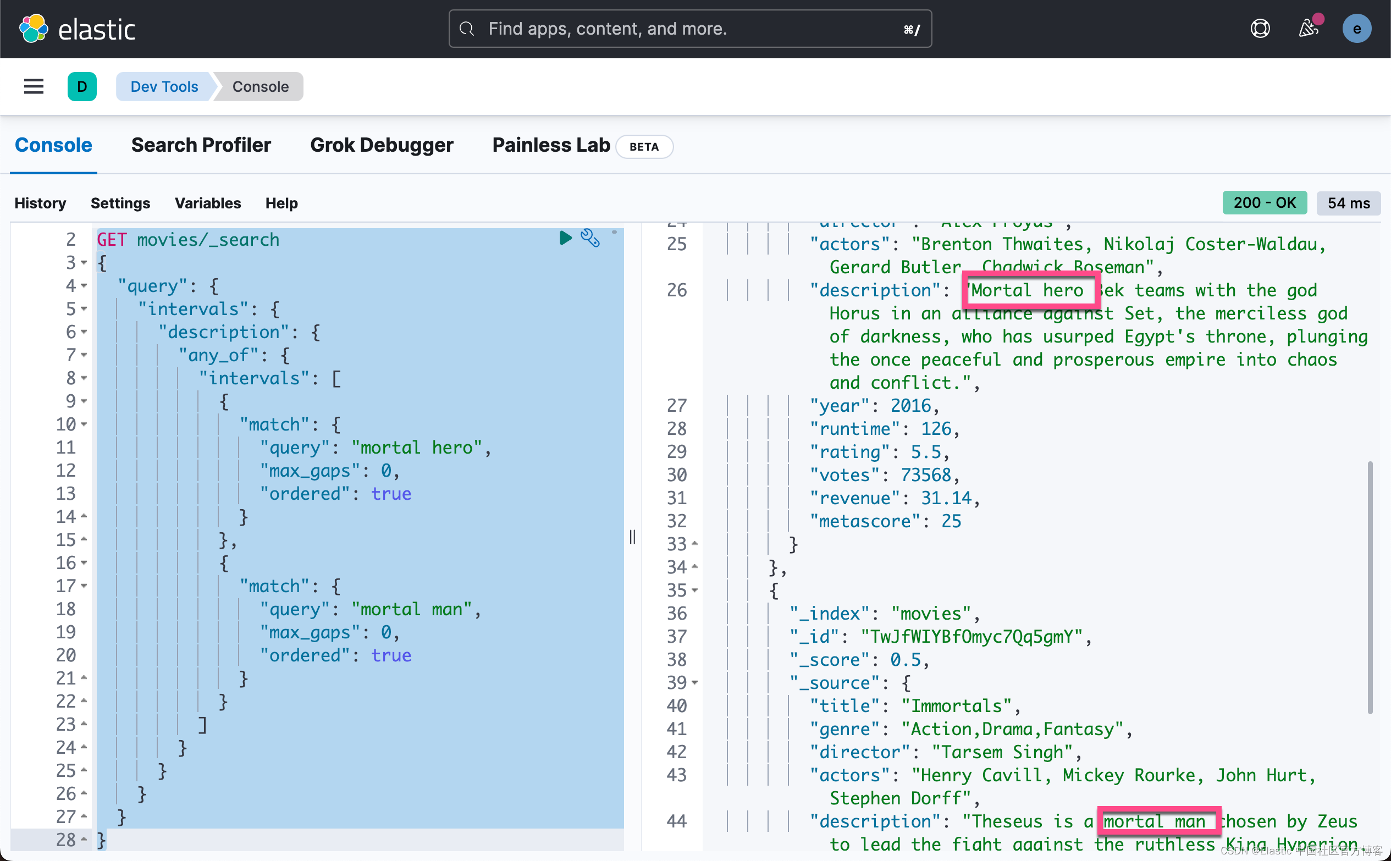This screenshot has height=861, width=1391.
Task: Fold the intervals array at line 8
Action: click(x=84, y=378)
